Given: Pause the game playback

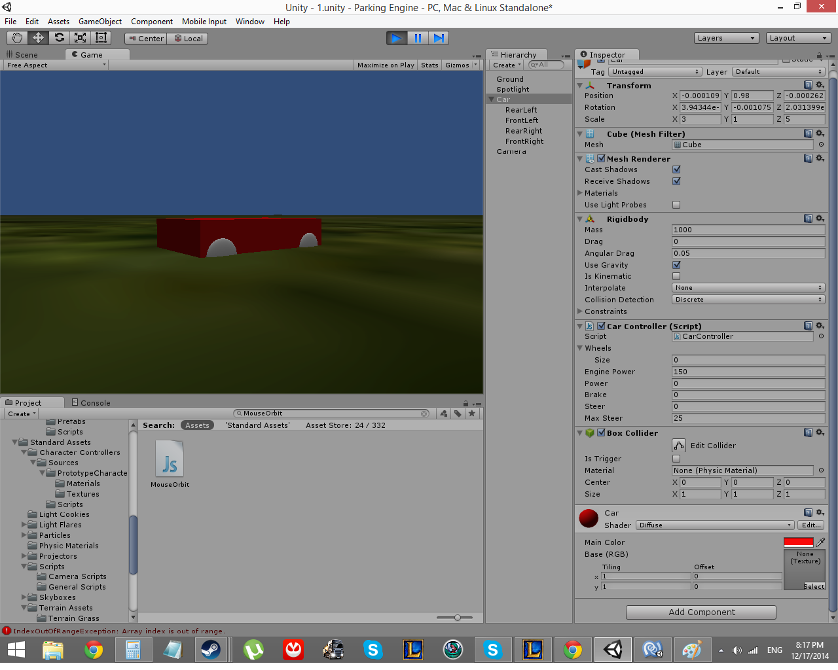Looking at the screenshot, I should coord(418,38).
